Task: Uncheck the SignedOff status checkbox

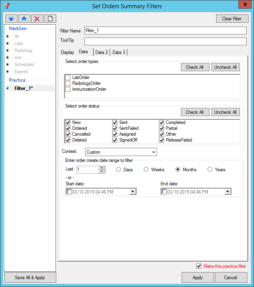Action: [114, 140]
